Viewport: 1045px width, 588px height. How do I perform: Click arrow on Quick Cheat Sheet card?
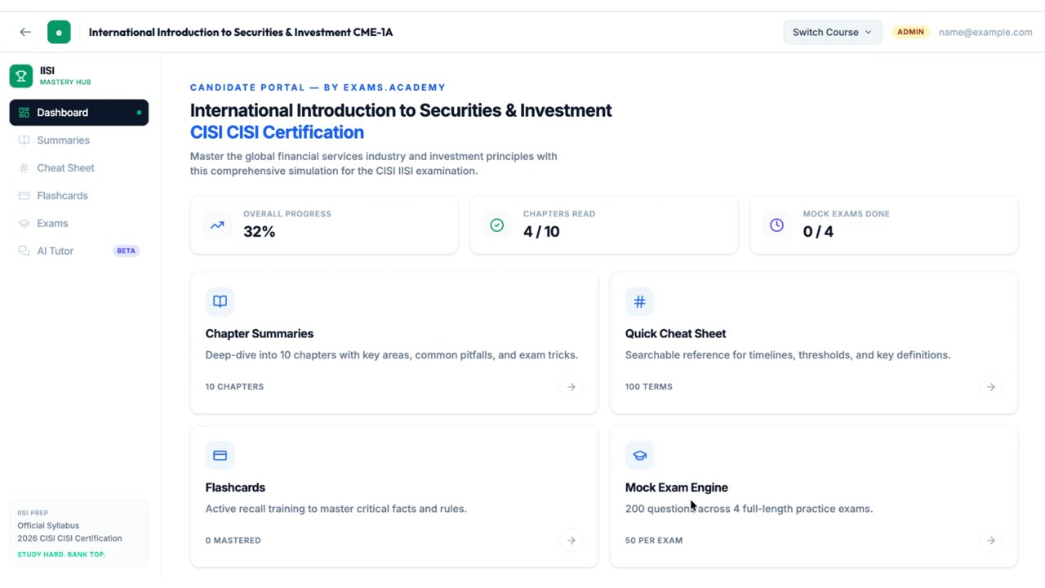pos(991,387)
